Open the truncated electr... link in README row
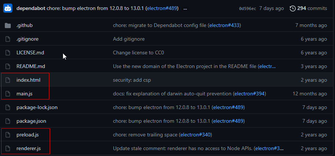This screenshot has height=156, width=335. pos(268,66)
